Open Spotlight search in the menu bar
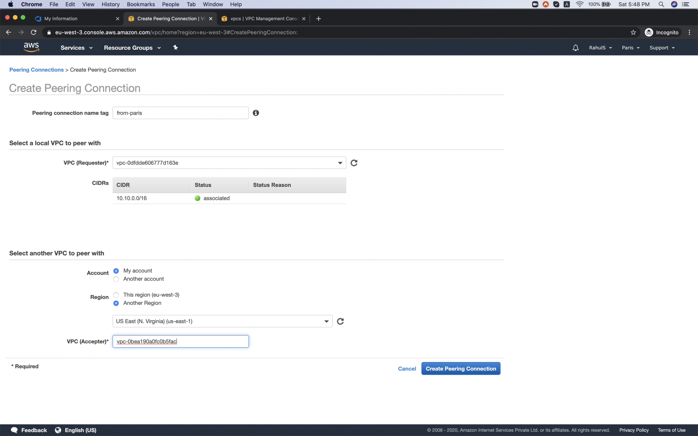This screenshot has width=698, height=436. click(x=661, y=4)
